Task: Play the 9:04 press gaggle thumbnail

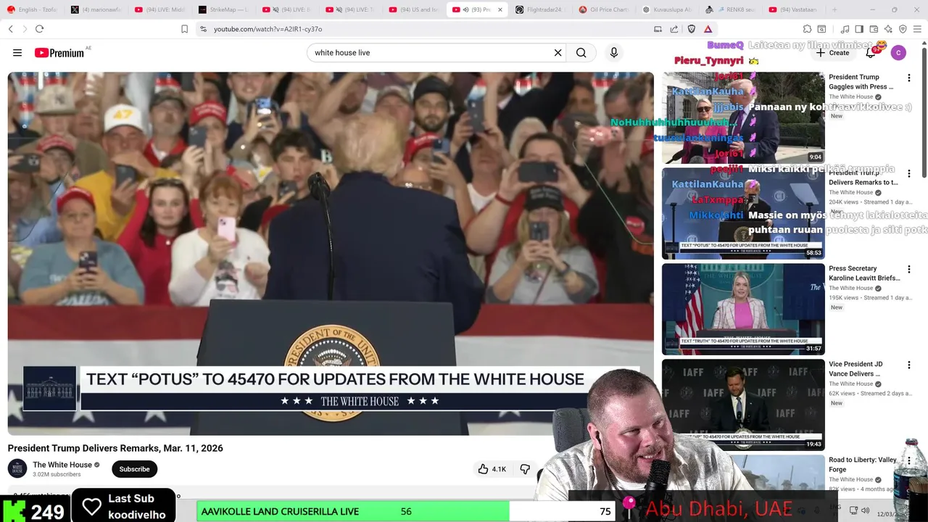Action: click(x=743, y=117)
